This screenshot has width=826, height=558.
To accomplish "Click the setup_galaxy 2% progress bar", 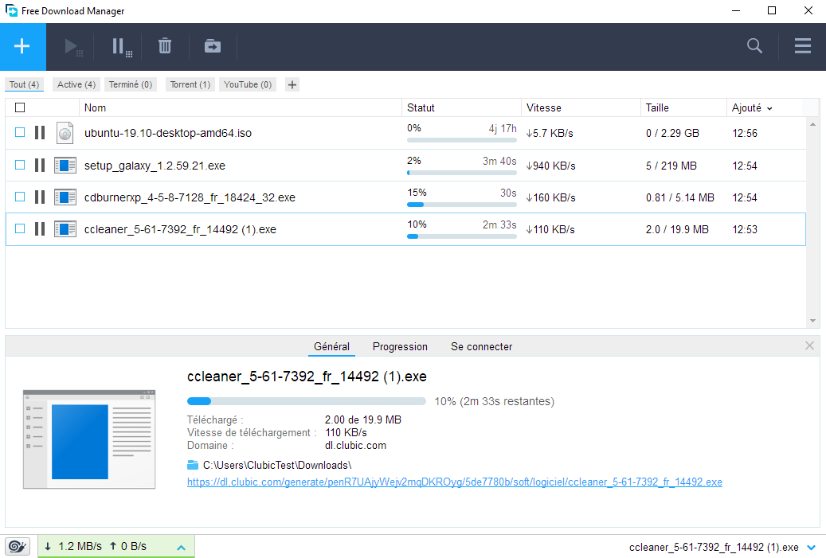I will pos(461,173).
